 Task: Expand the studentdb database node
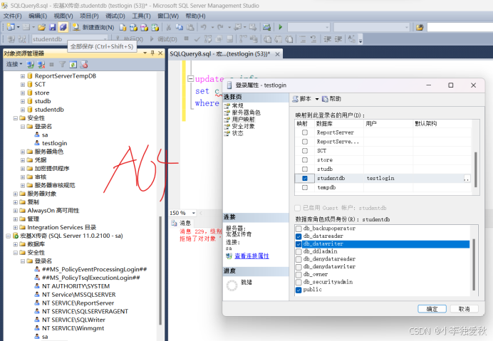tap(23, 110)
